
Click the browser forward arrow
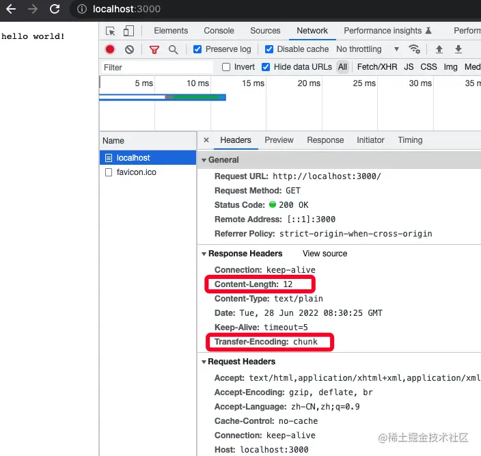(33, 9)
